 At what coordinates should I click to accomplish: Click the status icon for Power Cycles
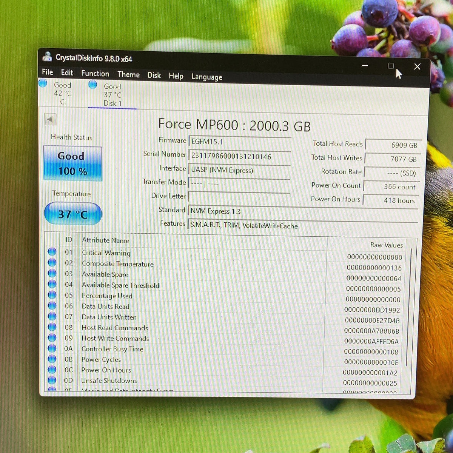[52, 359]
